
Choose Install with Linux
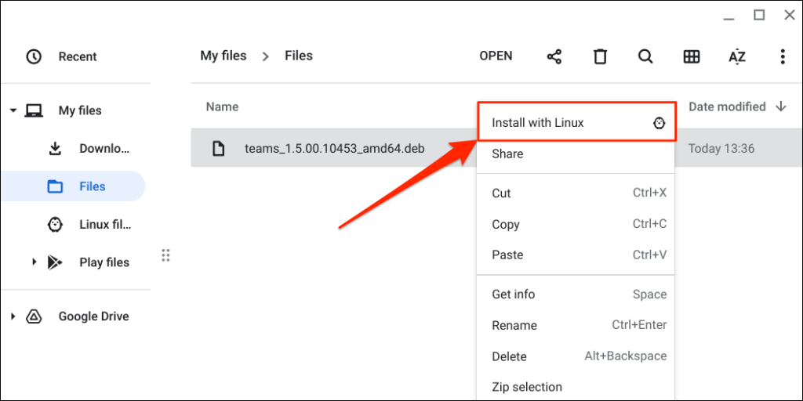[538, 123]
